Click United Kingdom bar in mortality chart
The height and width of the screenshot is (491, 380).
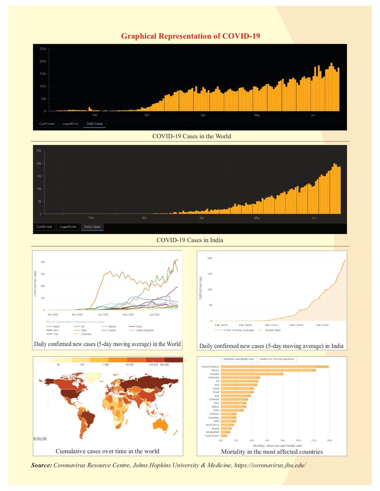pos(275,367)
